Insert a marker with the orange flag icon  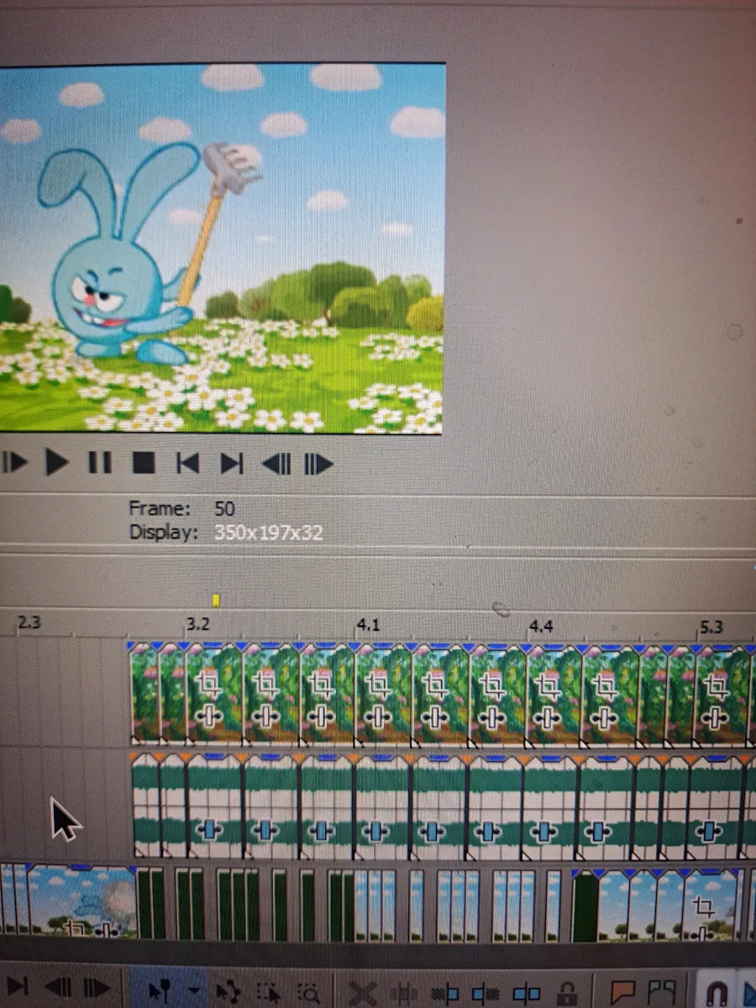pyautogui.click(x=622, y=994)
